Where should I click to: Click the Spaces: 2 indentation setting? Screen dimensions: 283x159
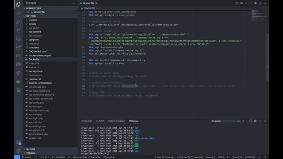[210, 157]
